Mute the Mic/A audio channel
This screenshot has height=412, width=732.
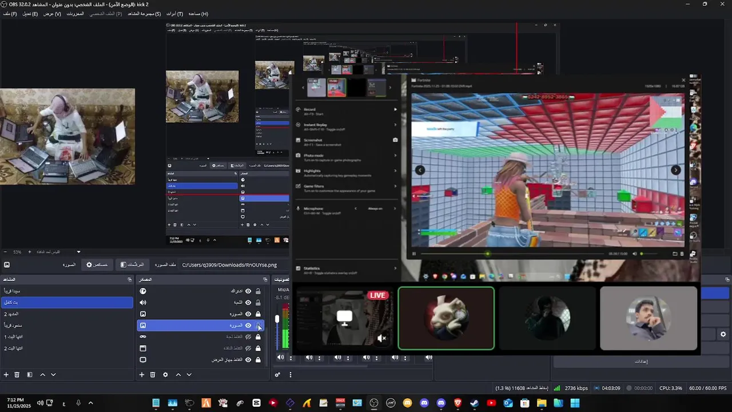click(x=280, y=357)
